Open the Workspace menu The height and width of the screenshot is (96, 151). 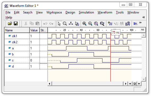click(x=54, y=12)
